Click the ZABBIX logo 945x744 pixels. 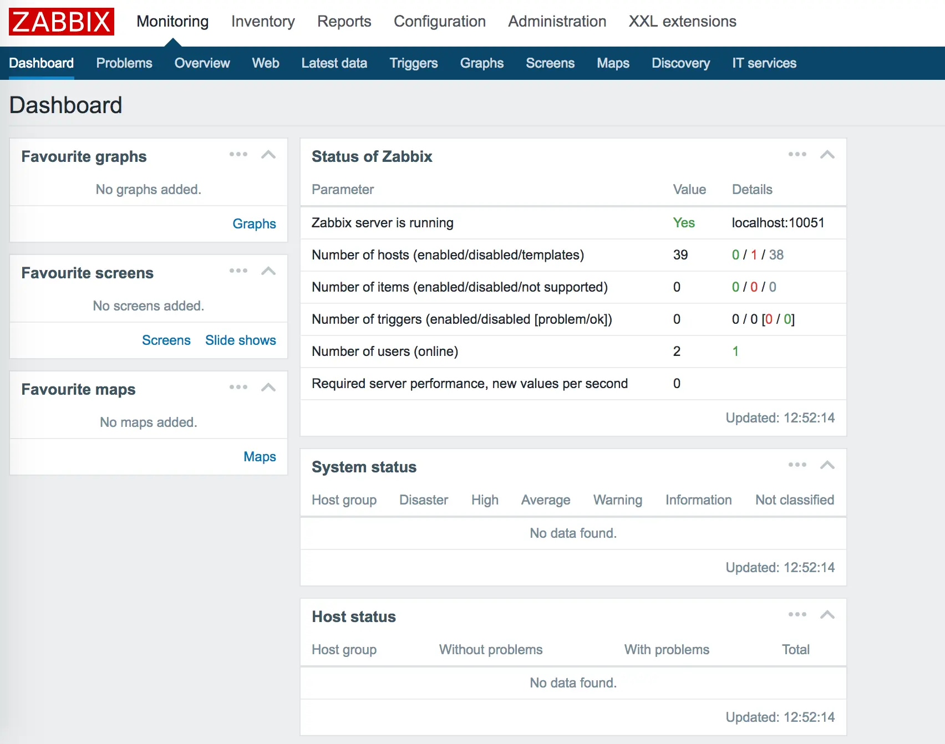point(62,22)
